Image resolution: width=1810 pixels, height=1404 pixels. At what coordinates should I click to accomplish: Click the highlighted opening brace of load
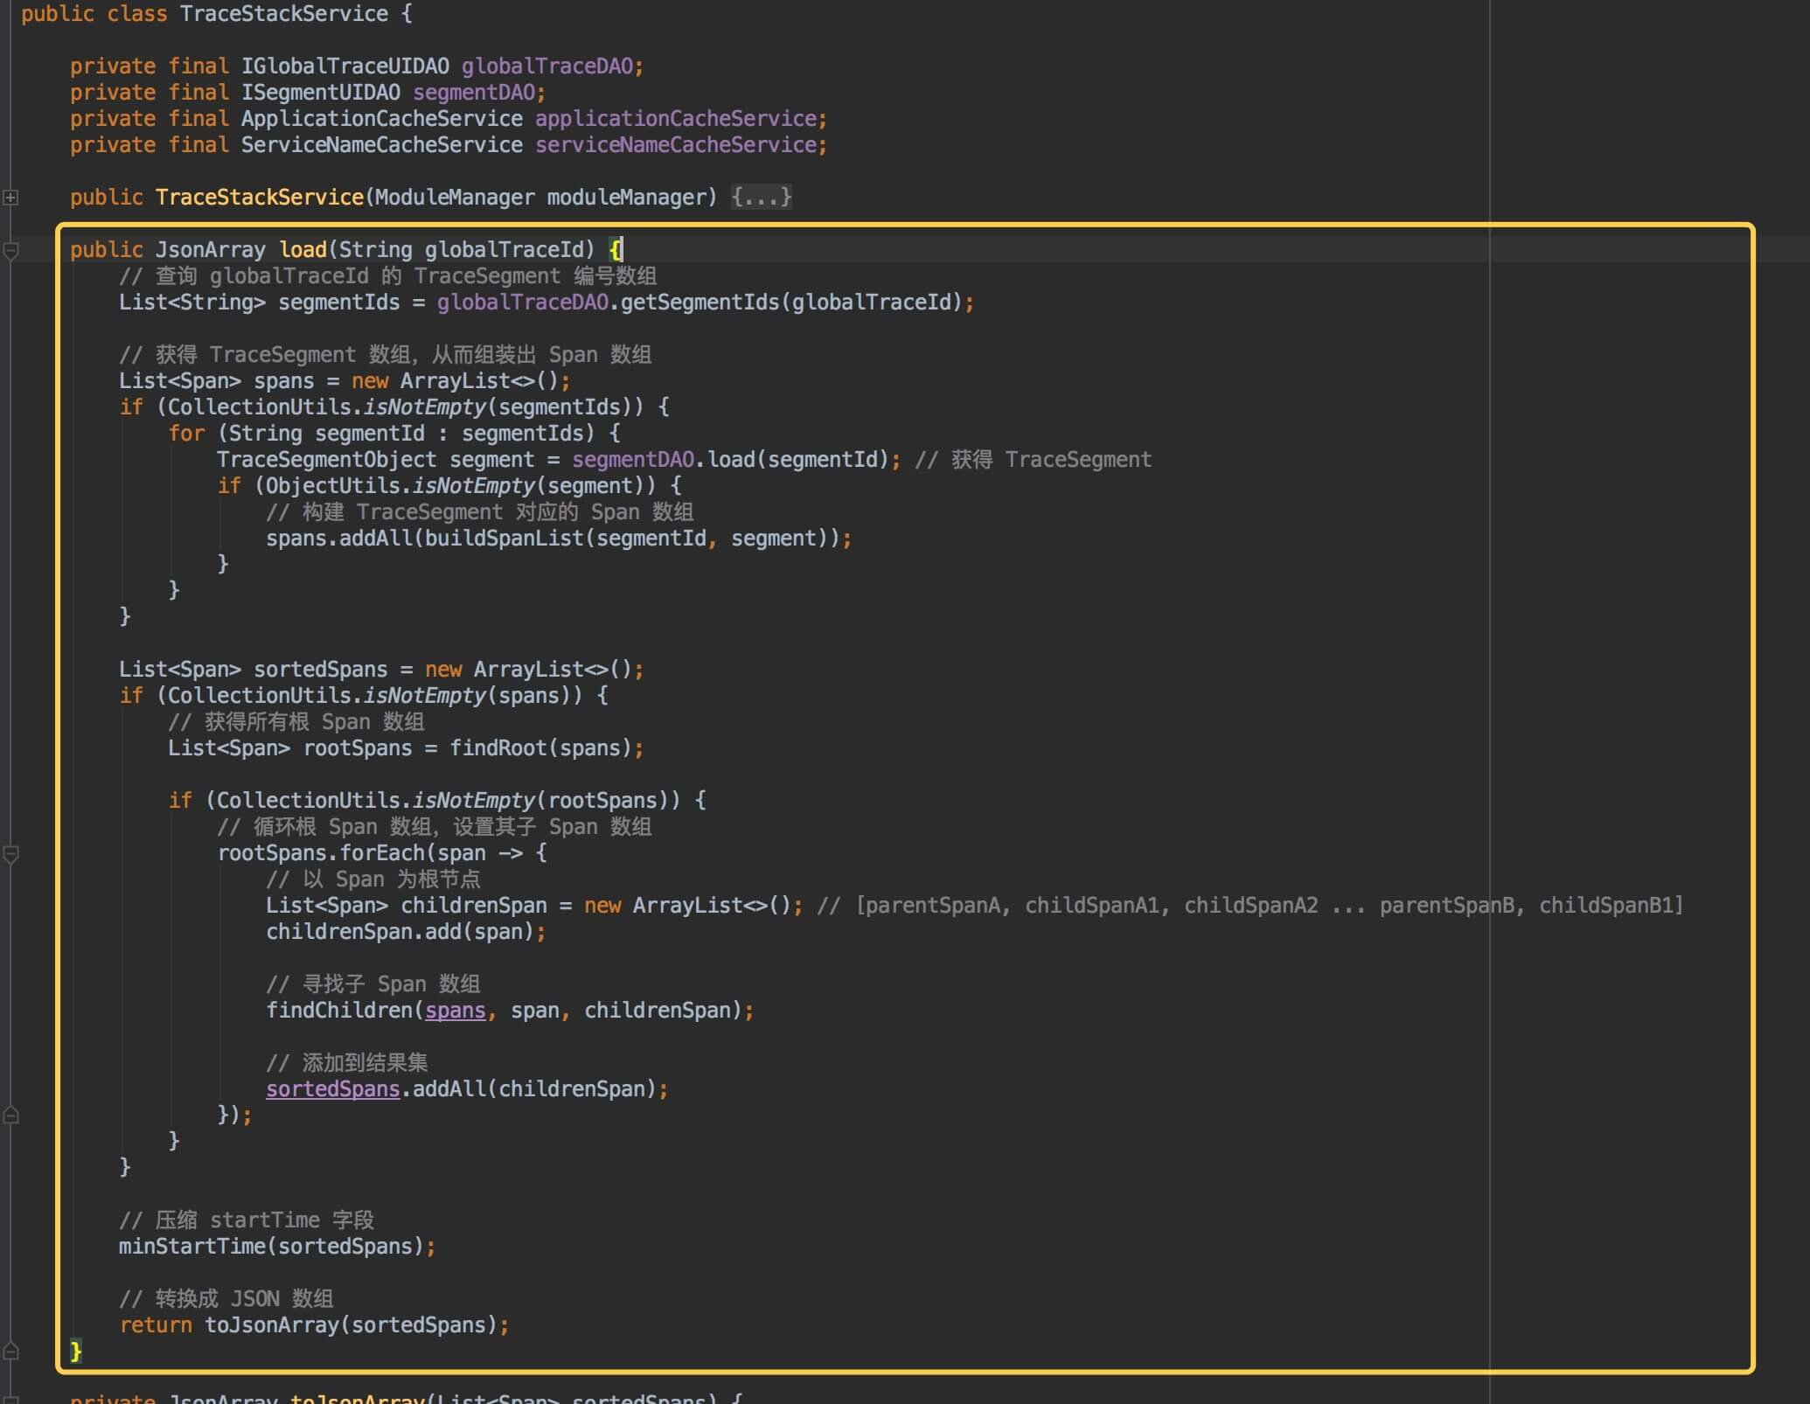coord(616,250)
